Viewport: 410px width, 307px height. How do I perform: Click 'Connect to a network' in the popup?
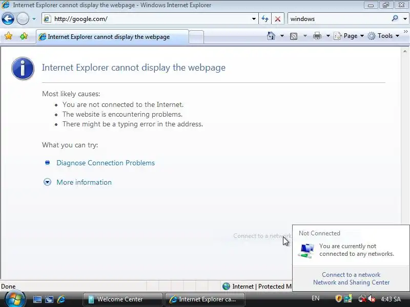pos(351,275)
